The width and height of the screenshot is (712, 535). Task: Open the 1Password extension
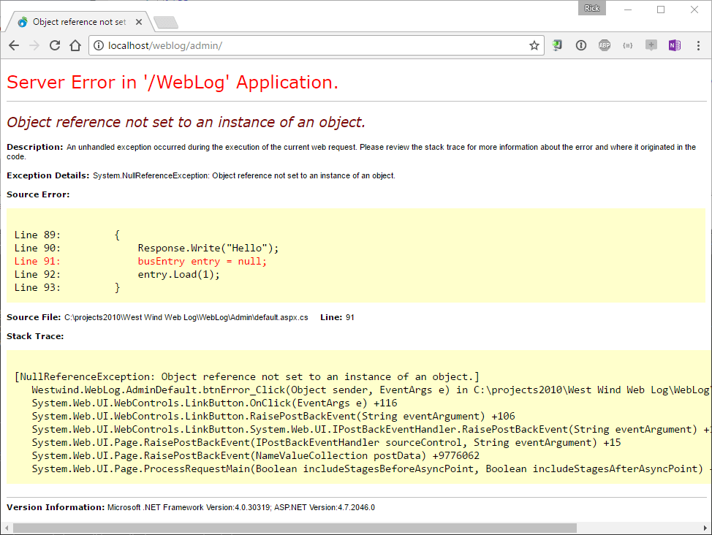[581, 45]
